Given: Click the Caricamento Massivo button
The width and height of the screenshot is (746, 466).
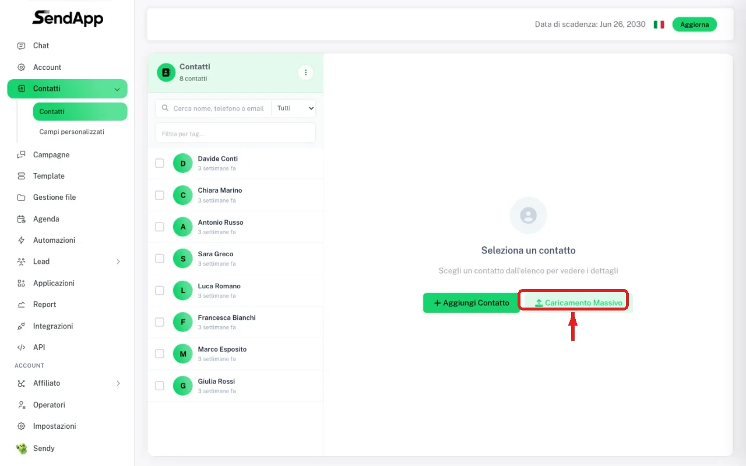Looking at the screenshot, I should (x=578, y=303).
